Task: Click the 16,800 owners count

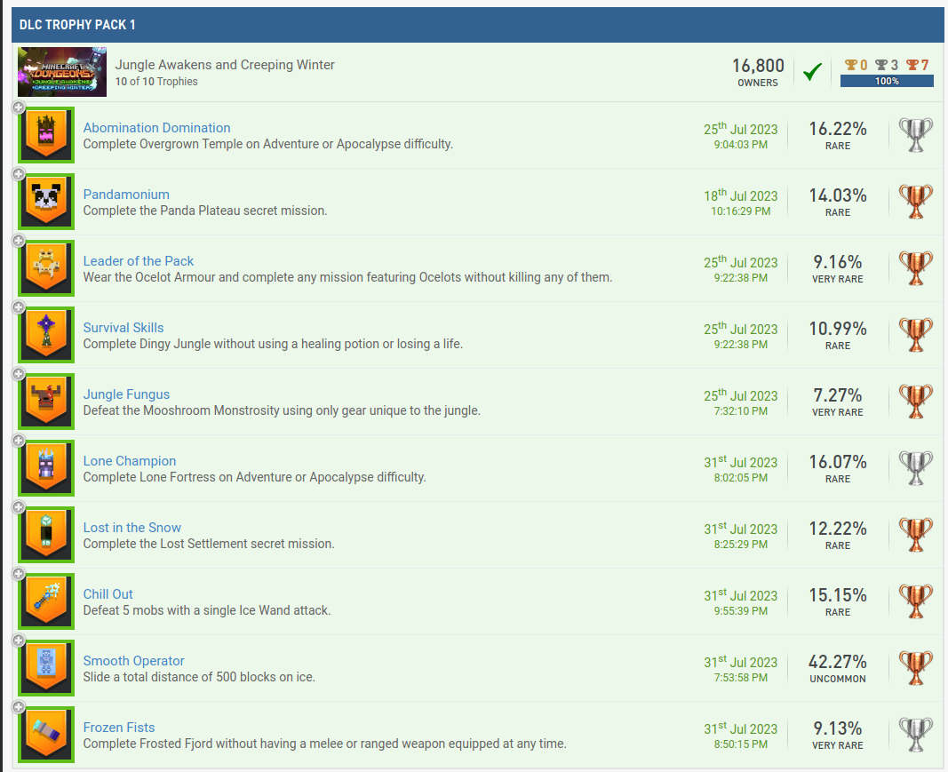Action: point(758,67)
